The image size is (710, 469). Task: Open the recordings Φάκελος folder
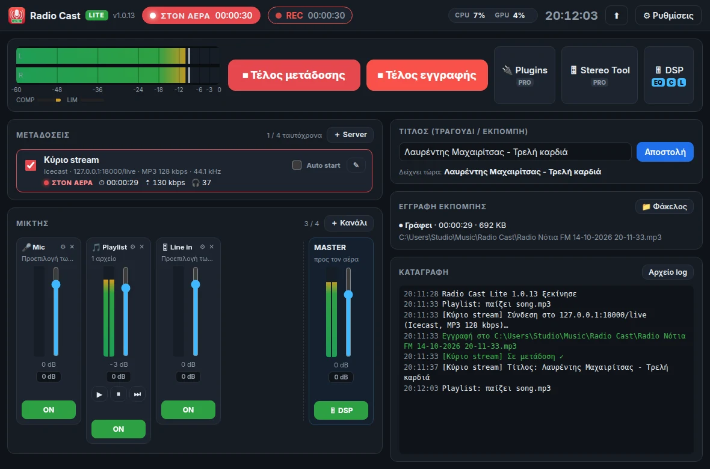(665, 207)
